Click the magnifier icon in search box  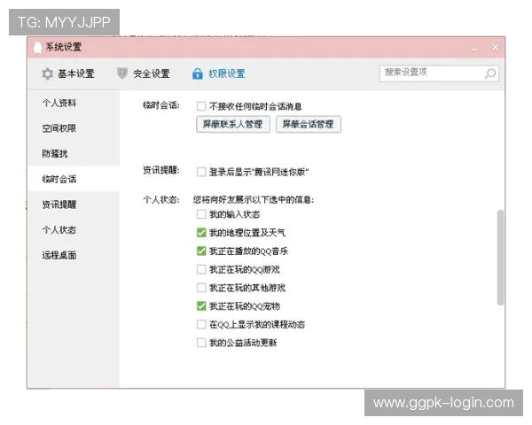[x=490, y=73]
